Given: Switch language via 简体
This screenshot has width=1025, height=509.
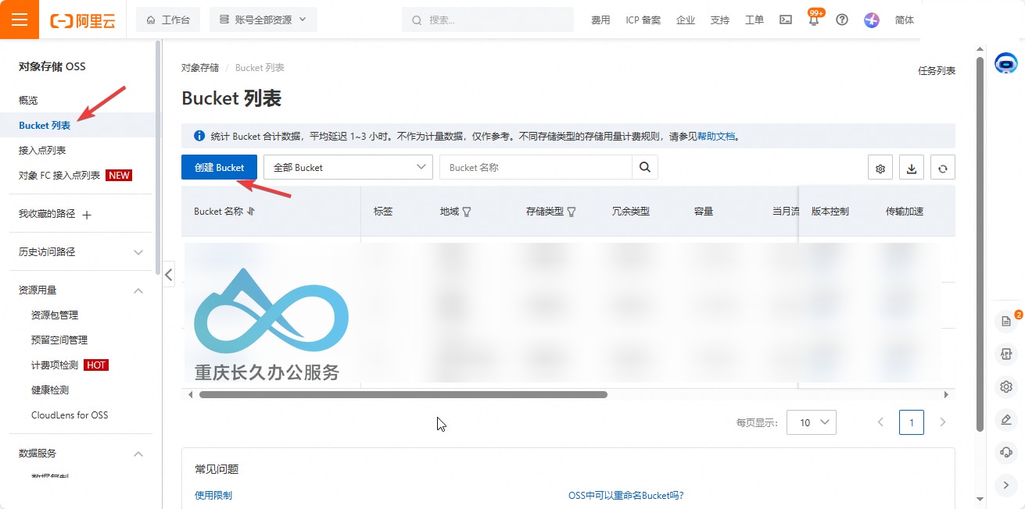Looking at the screenshot, I should coord(905,20).
